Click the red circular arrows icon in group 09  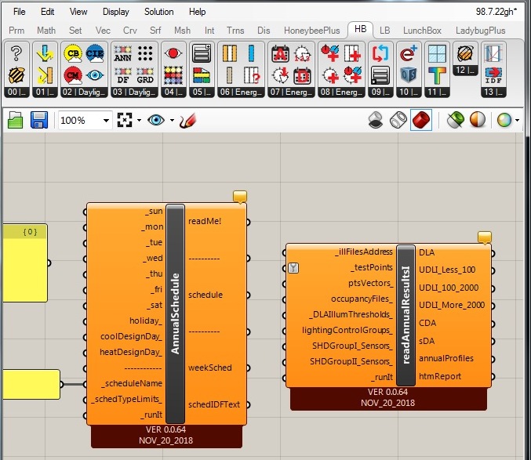(380, 53)
